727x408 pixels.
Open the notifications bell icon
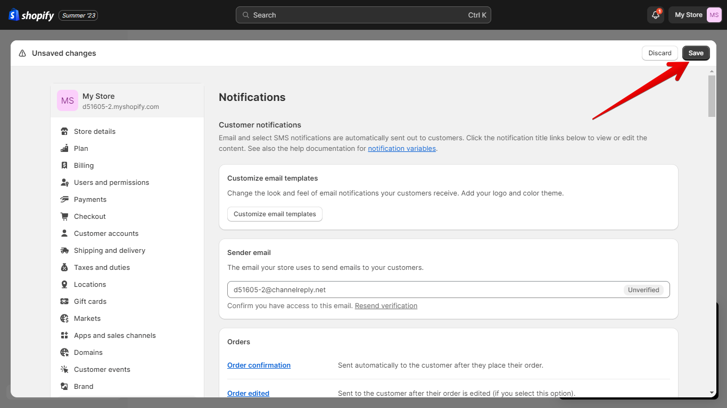pyautogui.click(x=656, y=15)
